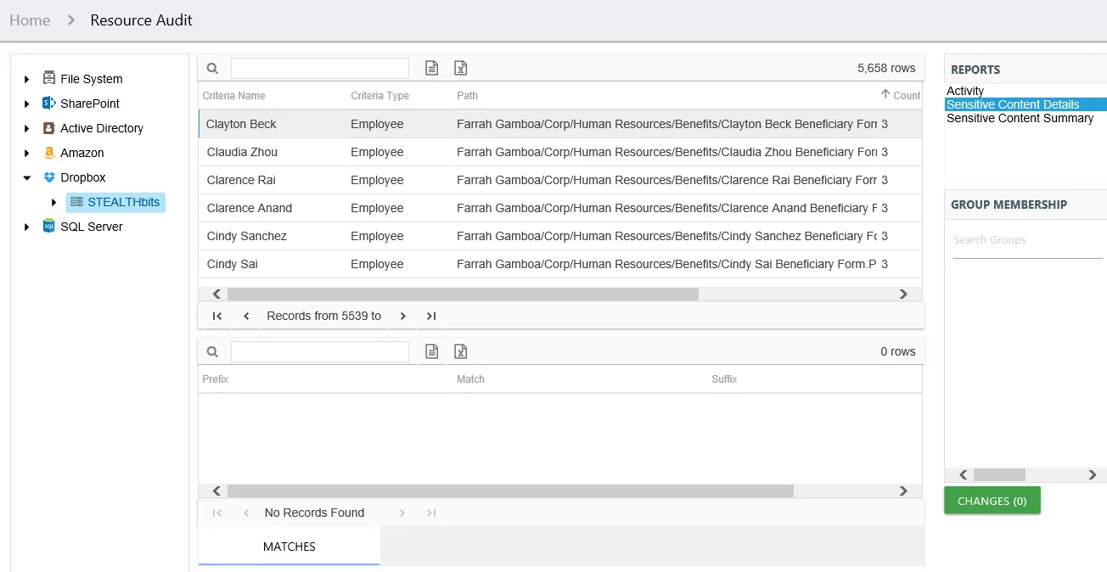Click the SharePoint icon in tree
Screen dimensions: 1107x572
pyautogui.click(x=48, y=103)
